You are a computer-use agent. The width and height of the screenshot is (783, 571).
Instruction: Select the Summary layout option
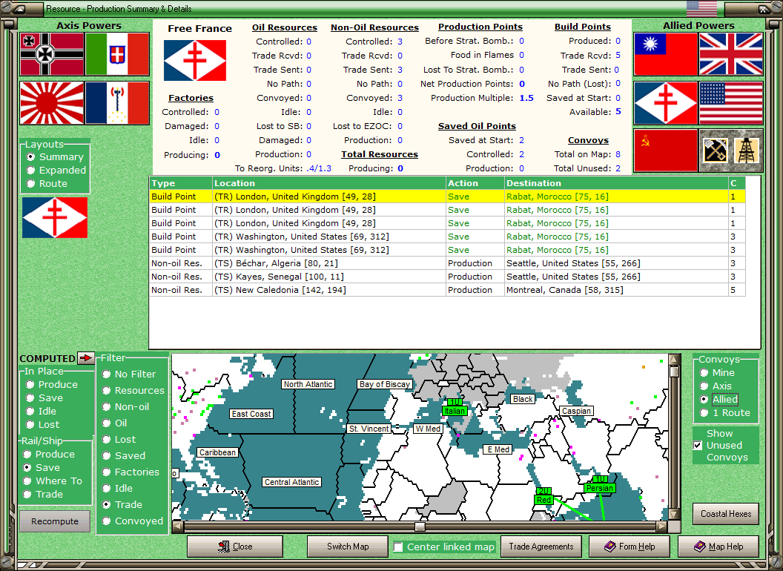[x=55, y=157]
